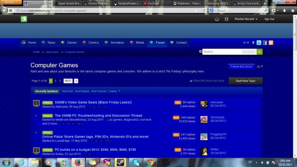Mark this forum as read

(207, 81)
